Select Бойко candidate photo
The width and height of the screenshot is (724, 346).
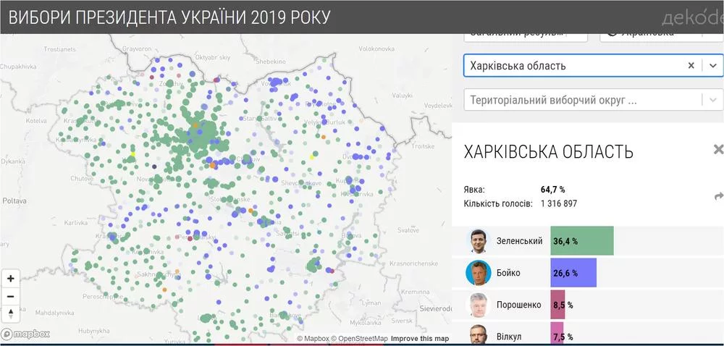[479, 273]
